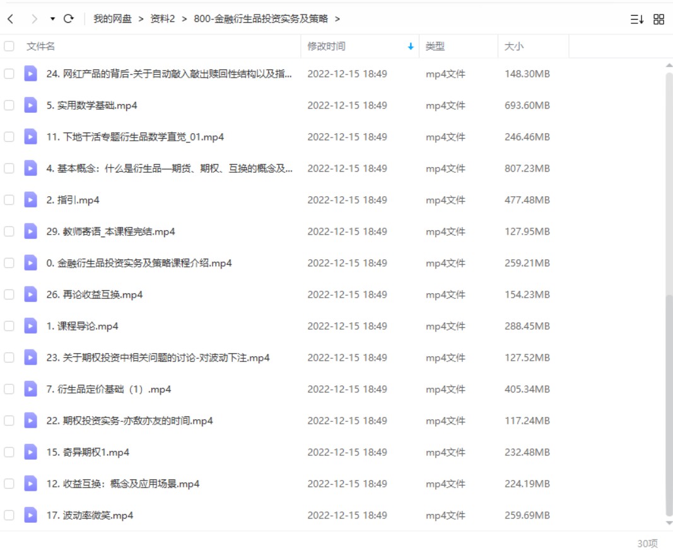673x555 pixels.
Task: Click video icon of 7. 衍生品定价基础
Action: pyautogui.click(x=30, y=389)
